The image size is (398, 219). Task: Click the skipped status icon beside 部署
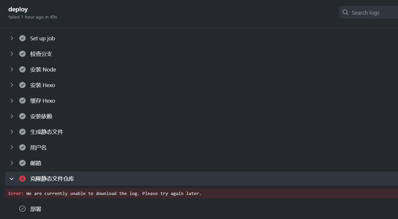tap(22, 209)
